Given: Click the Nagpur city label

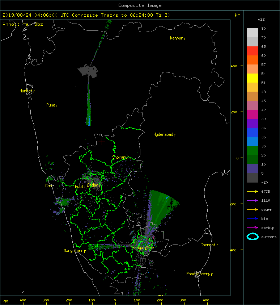Looking at the screenshot, I should [x=177, y=38].
